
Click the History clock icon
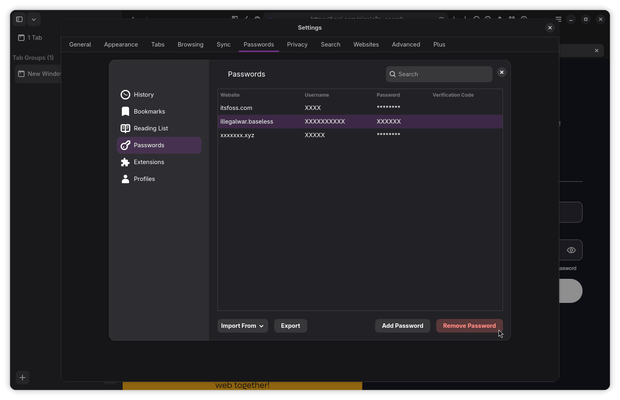125,95
